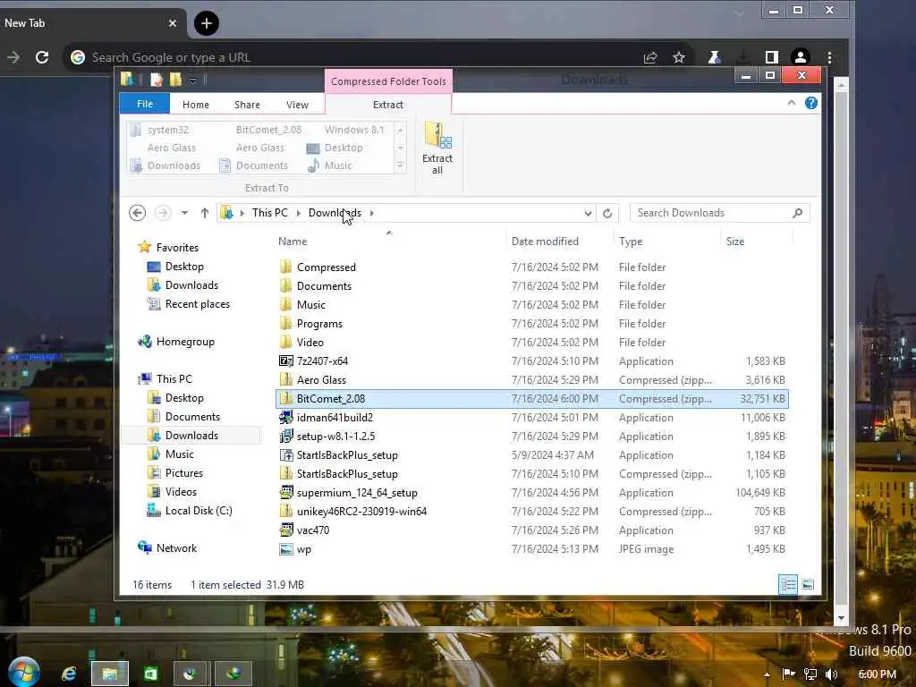916x687 pixels.
Task: Minimize the ribbon chevron
Action: [x=791, y=103]
